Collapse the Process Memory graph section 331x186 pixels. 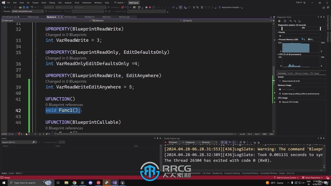coord(278,40)
